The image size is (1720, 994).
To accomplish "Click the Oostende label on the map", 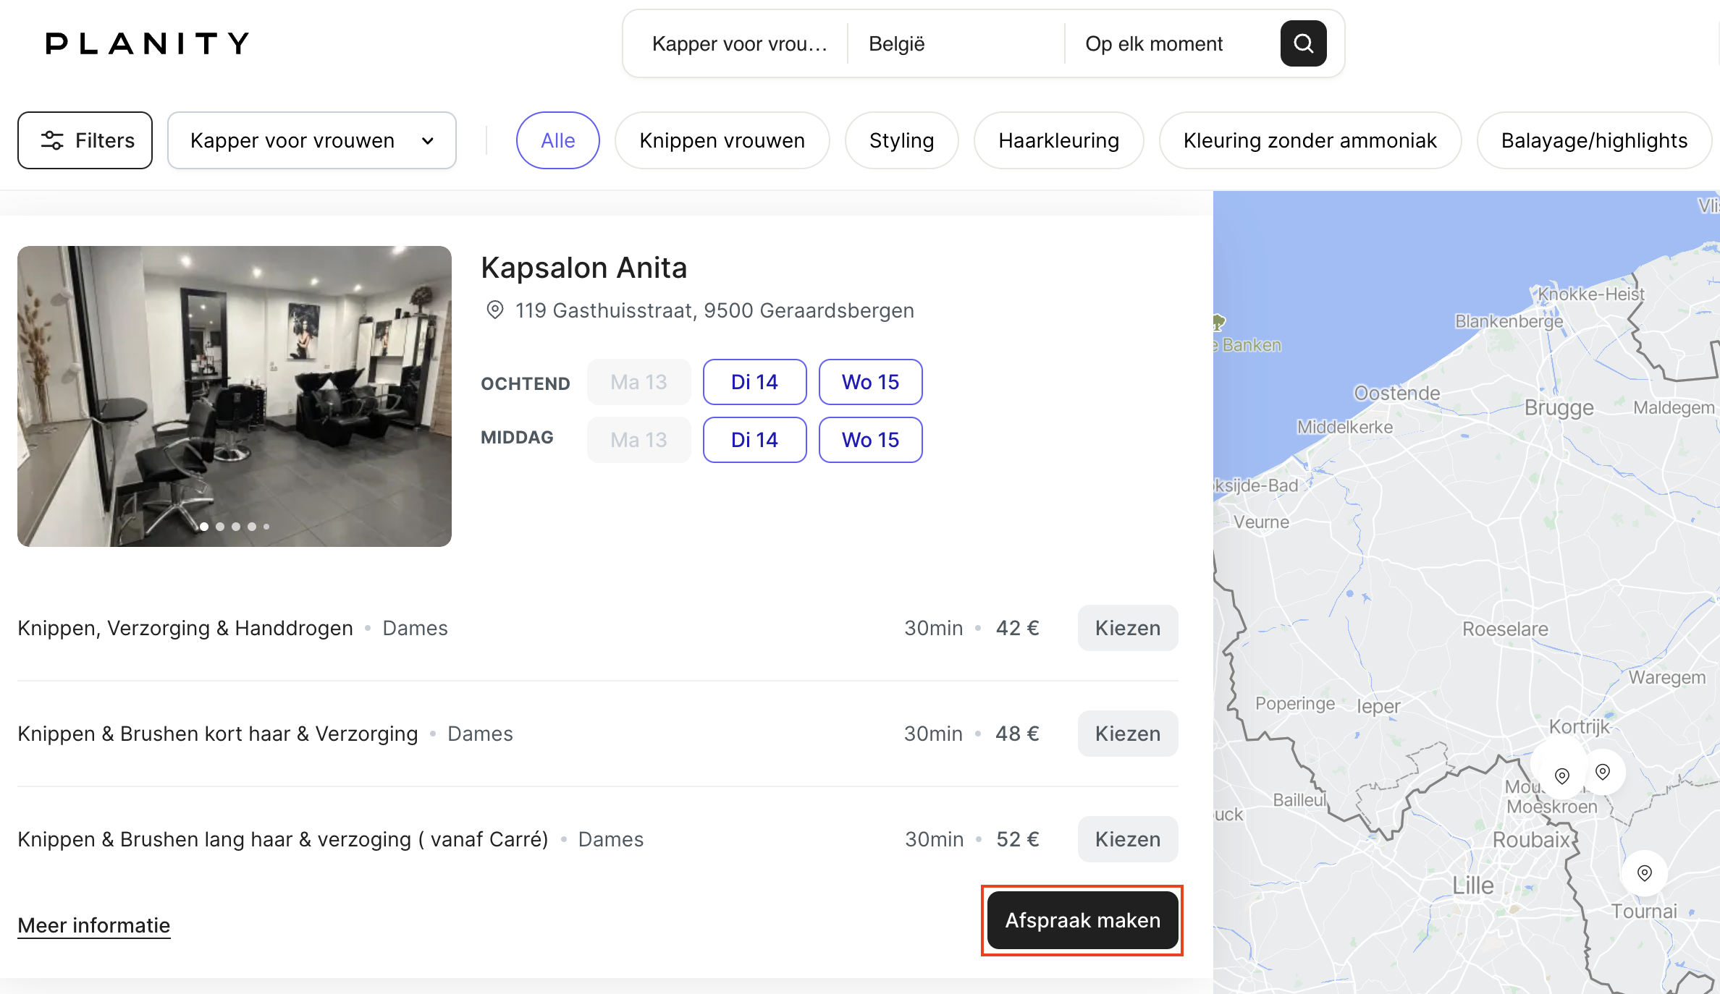I will pos(1396,393).
